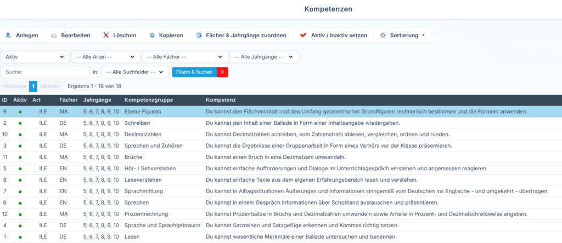
Task: Click Fächer & Jahrgänge zuordnen label
Action: [246, 36]
